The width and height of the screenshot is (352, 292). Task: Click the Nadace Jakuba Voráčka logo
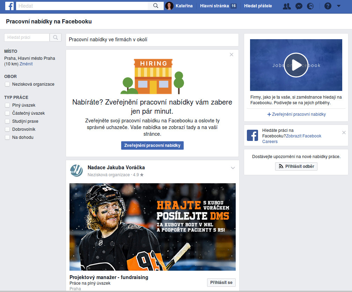(76, 171)
